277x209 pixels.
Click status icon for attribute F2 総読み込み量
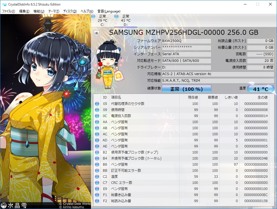tap(97, 201)
